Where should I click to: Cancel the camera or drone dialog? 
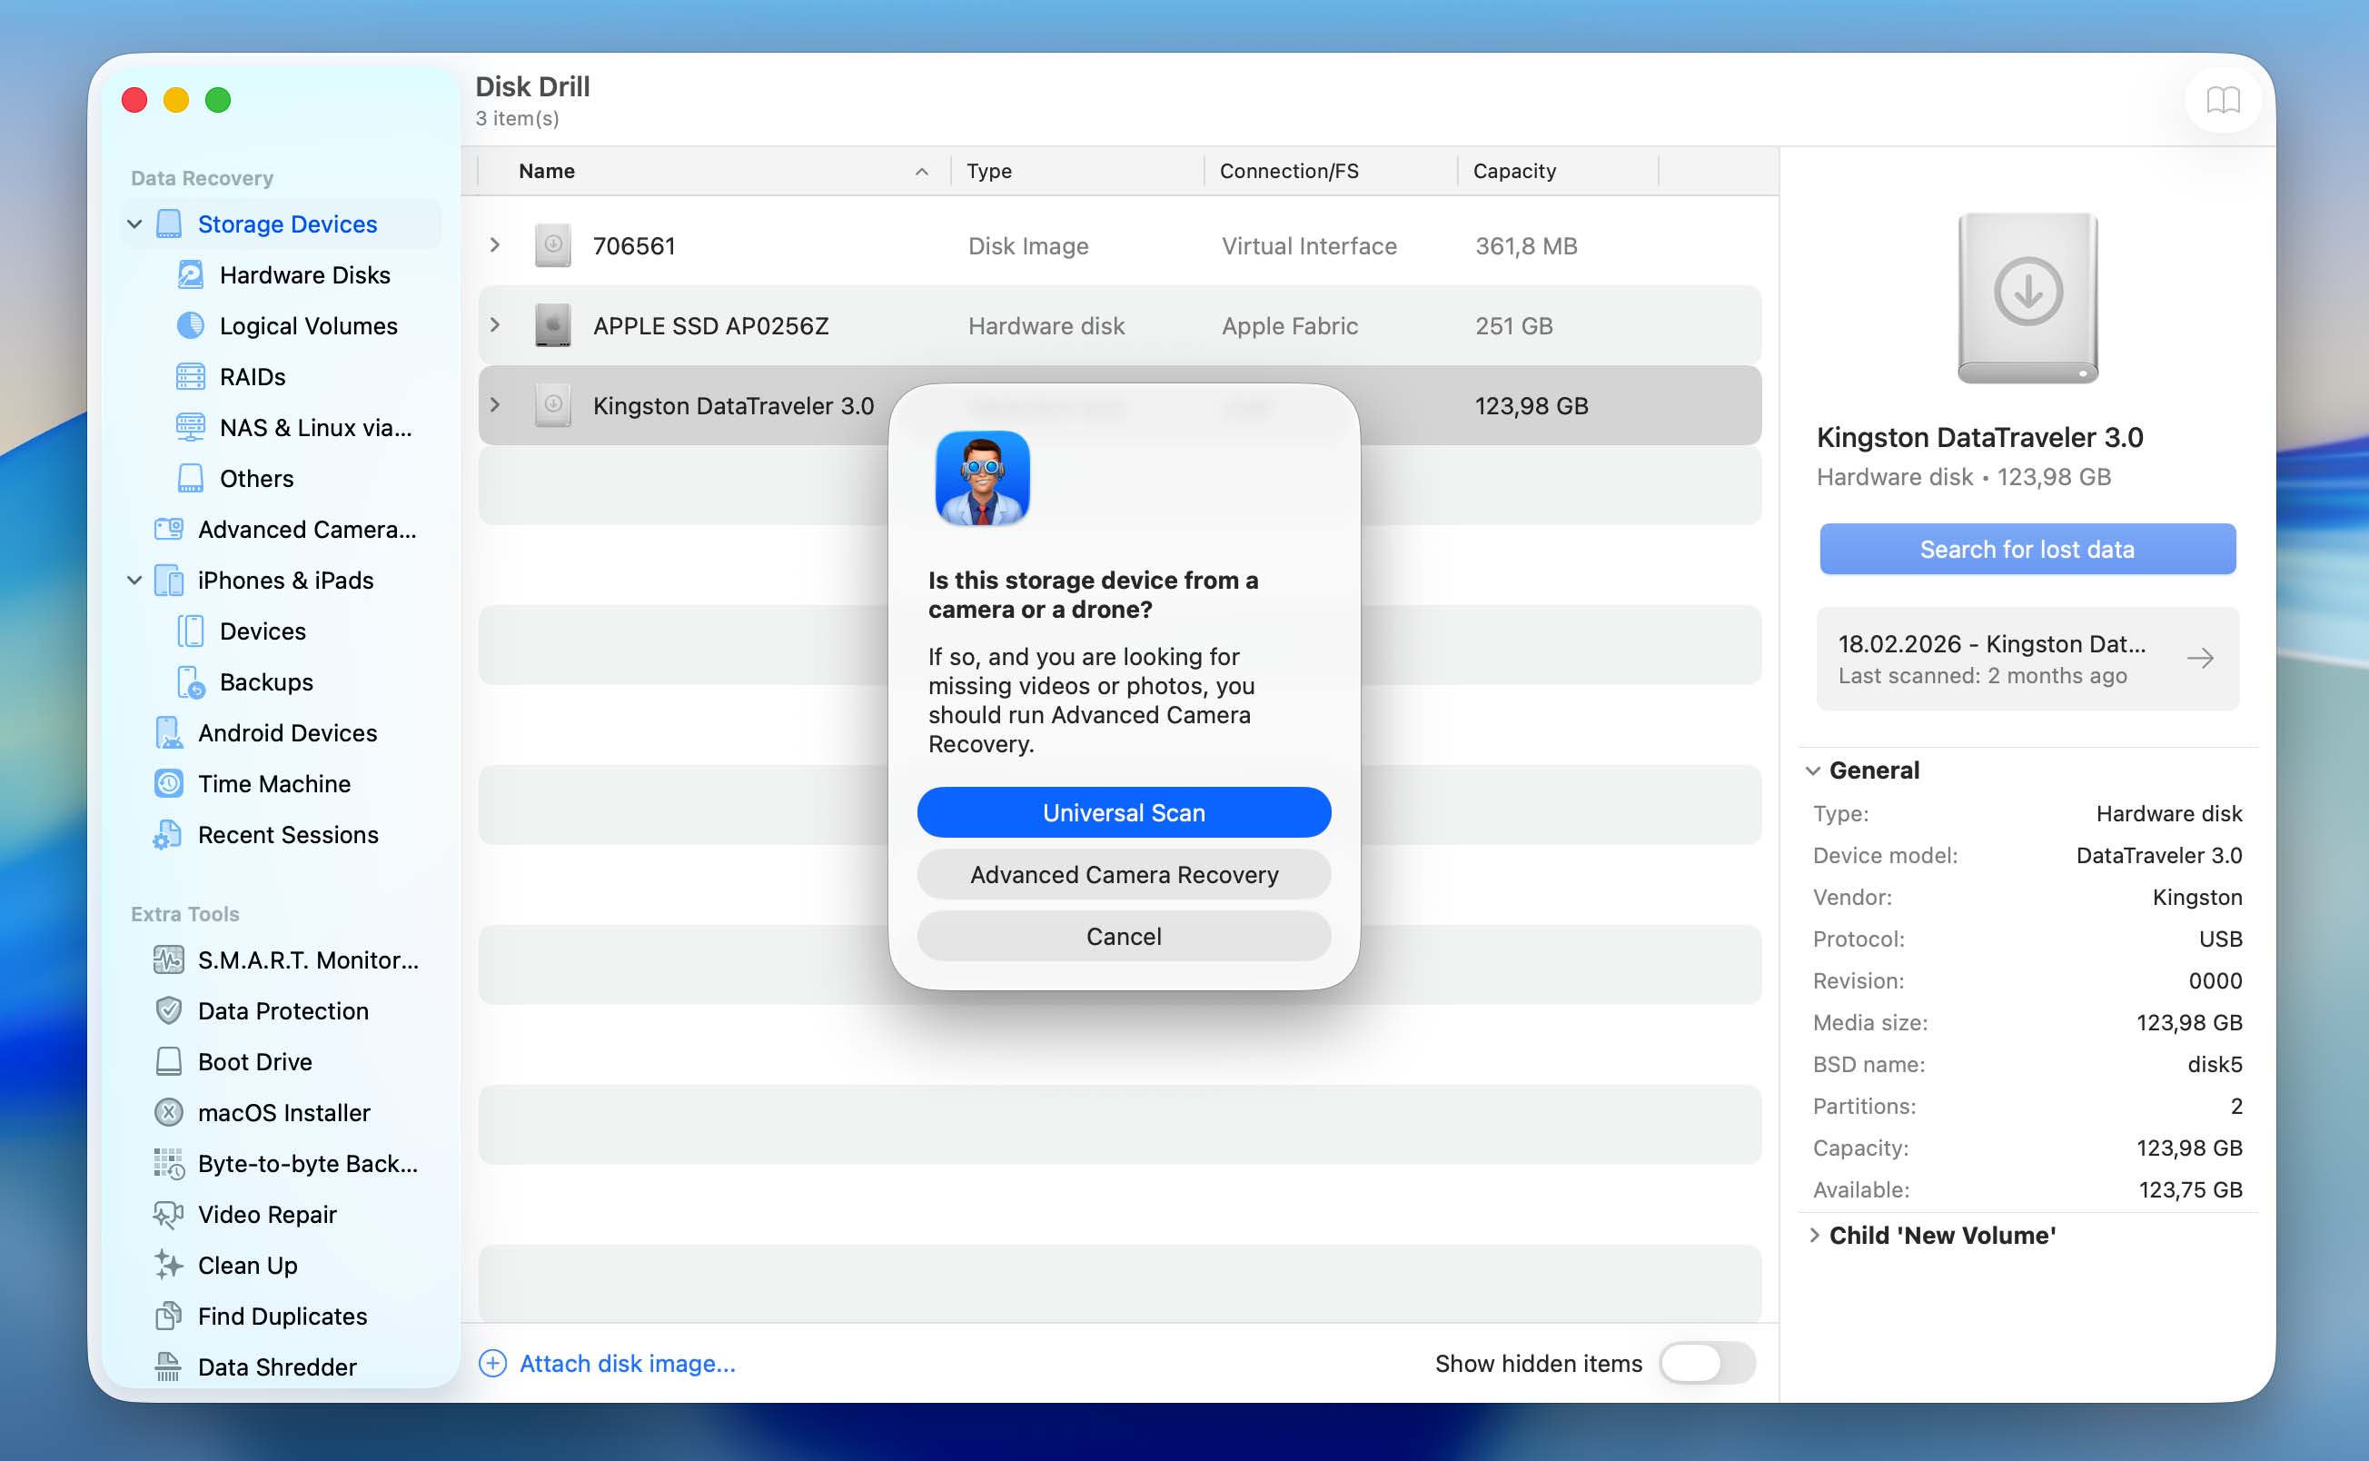point(1125,937)
